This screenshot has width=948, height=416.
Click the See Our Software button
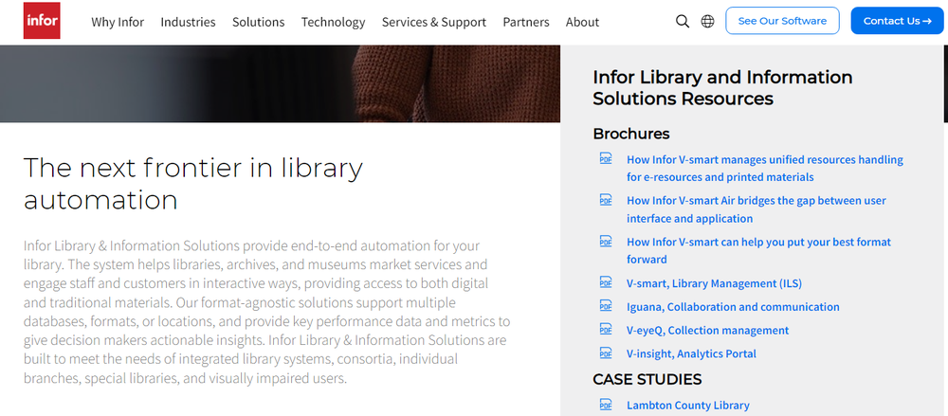782,21
